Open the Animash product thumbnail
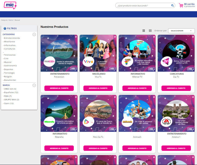The image size is (197, 165). (x=137, y=113)
